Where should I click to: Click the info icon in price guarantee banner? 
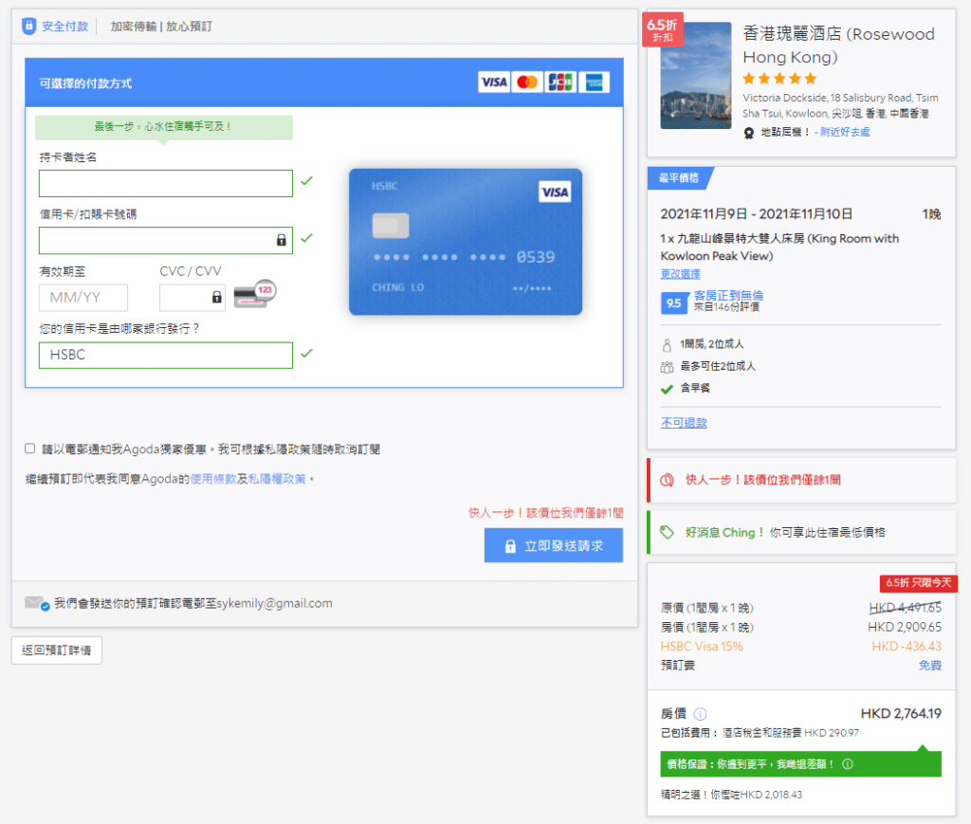click(848, 764)
